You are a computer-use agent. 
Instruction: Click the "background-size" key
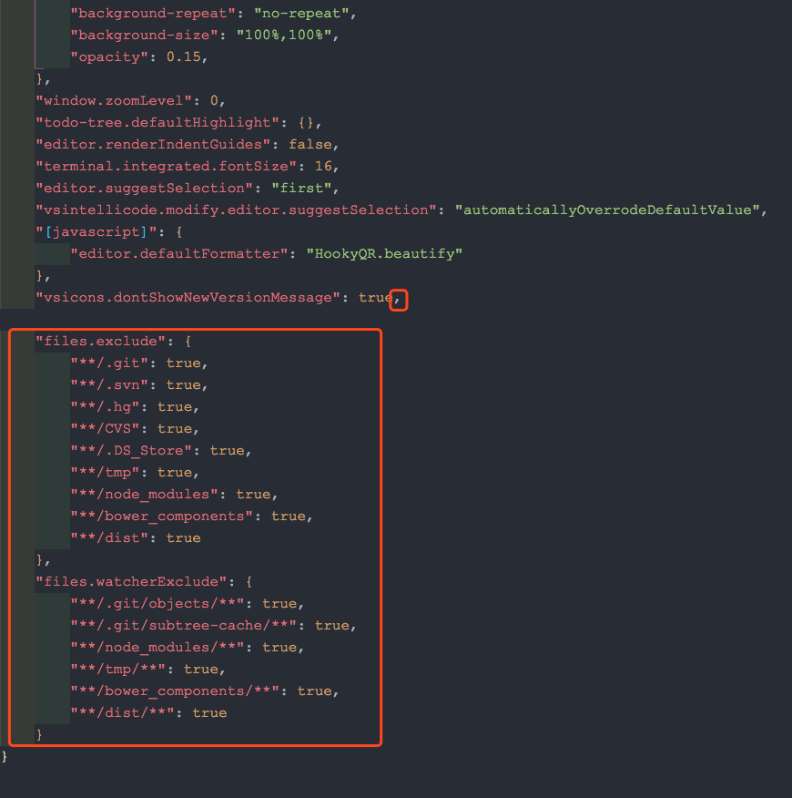coord(145,35)
